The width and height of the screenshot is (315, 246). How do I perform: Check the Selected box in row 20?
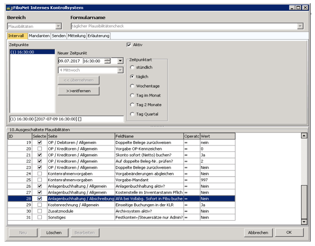40,148
